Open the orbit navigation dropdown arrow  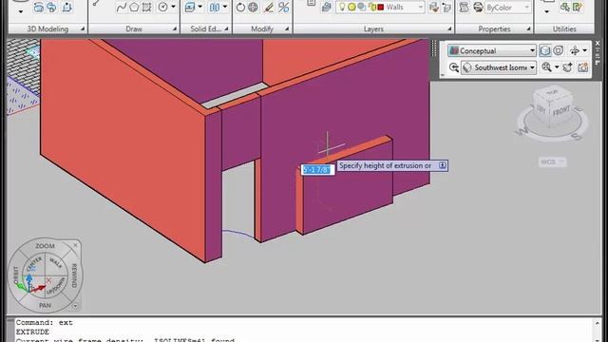tap(585, 50)
